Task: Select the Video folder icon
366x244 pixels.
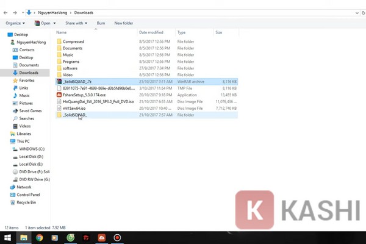Action: 59,75
